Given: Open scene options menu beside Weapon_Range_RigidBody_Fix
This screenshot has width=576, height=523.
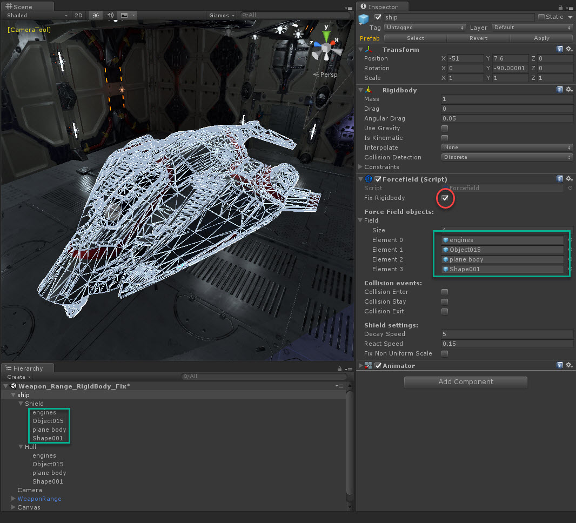Looking at the screenshot, I should pyautogui.click(x=339, y=386).
